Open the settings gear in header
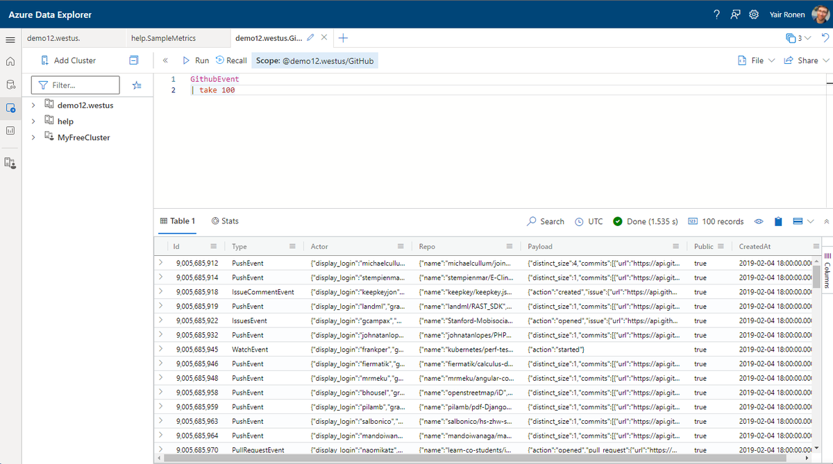 click(x=754, y=15)
